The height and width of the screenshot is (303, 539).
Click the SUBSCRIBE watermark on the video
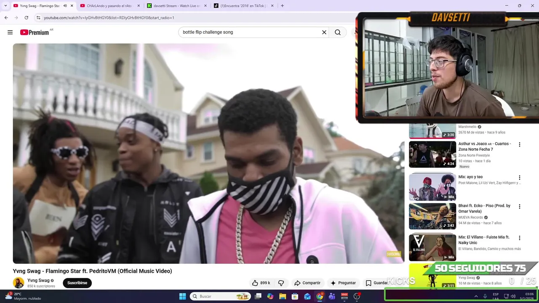[394, 254]
